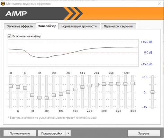The height and width of the screenshot is (138, 164).
Task: Open the Преднастройки dropdown arrow
Action: pos(68,133)
